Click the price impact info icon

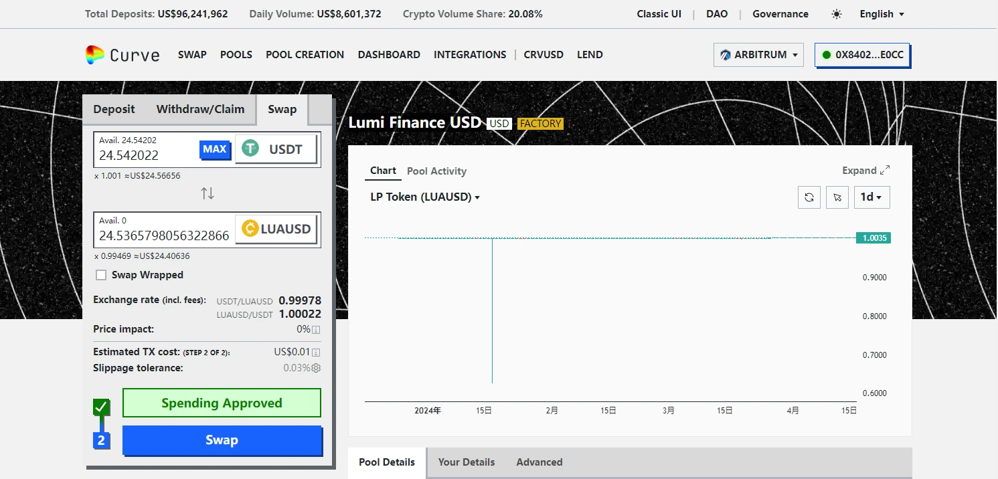click(316, 330)
